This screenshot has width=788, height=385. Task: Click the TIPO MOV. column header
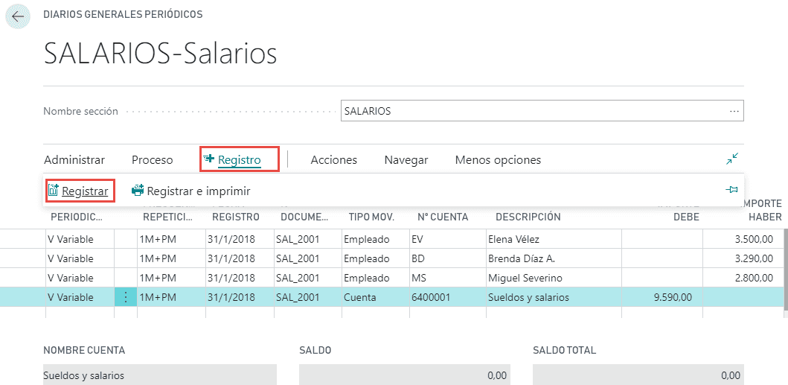(371, 217)
